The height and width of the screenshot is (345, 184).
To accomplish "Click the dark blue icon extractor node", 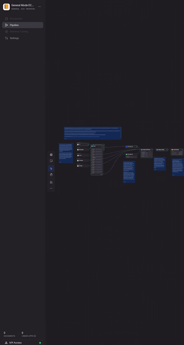I will click(126, 146).
